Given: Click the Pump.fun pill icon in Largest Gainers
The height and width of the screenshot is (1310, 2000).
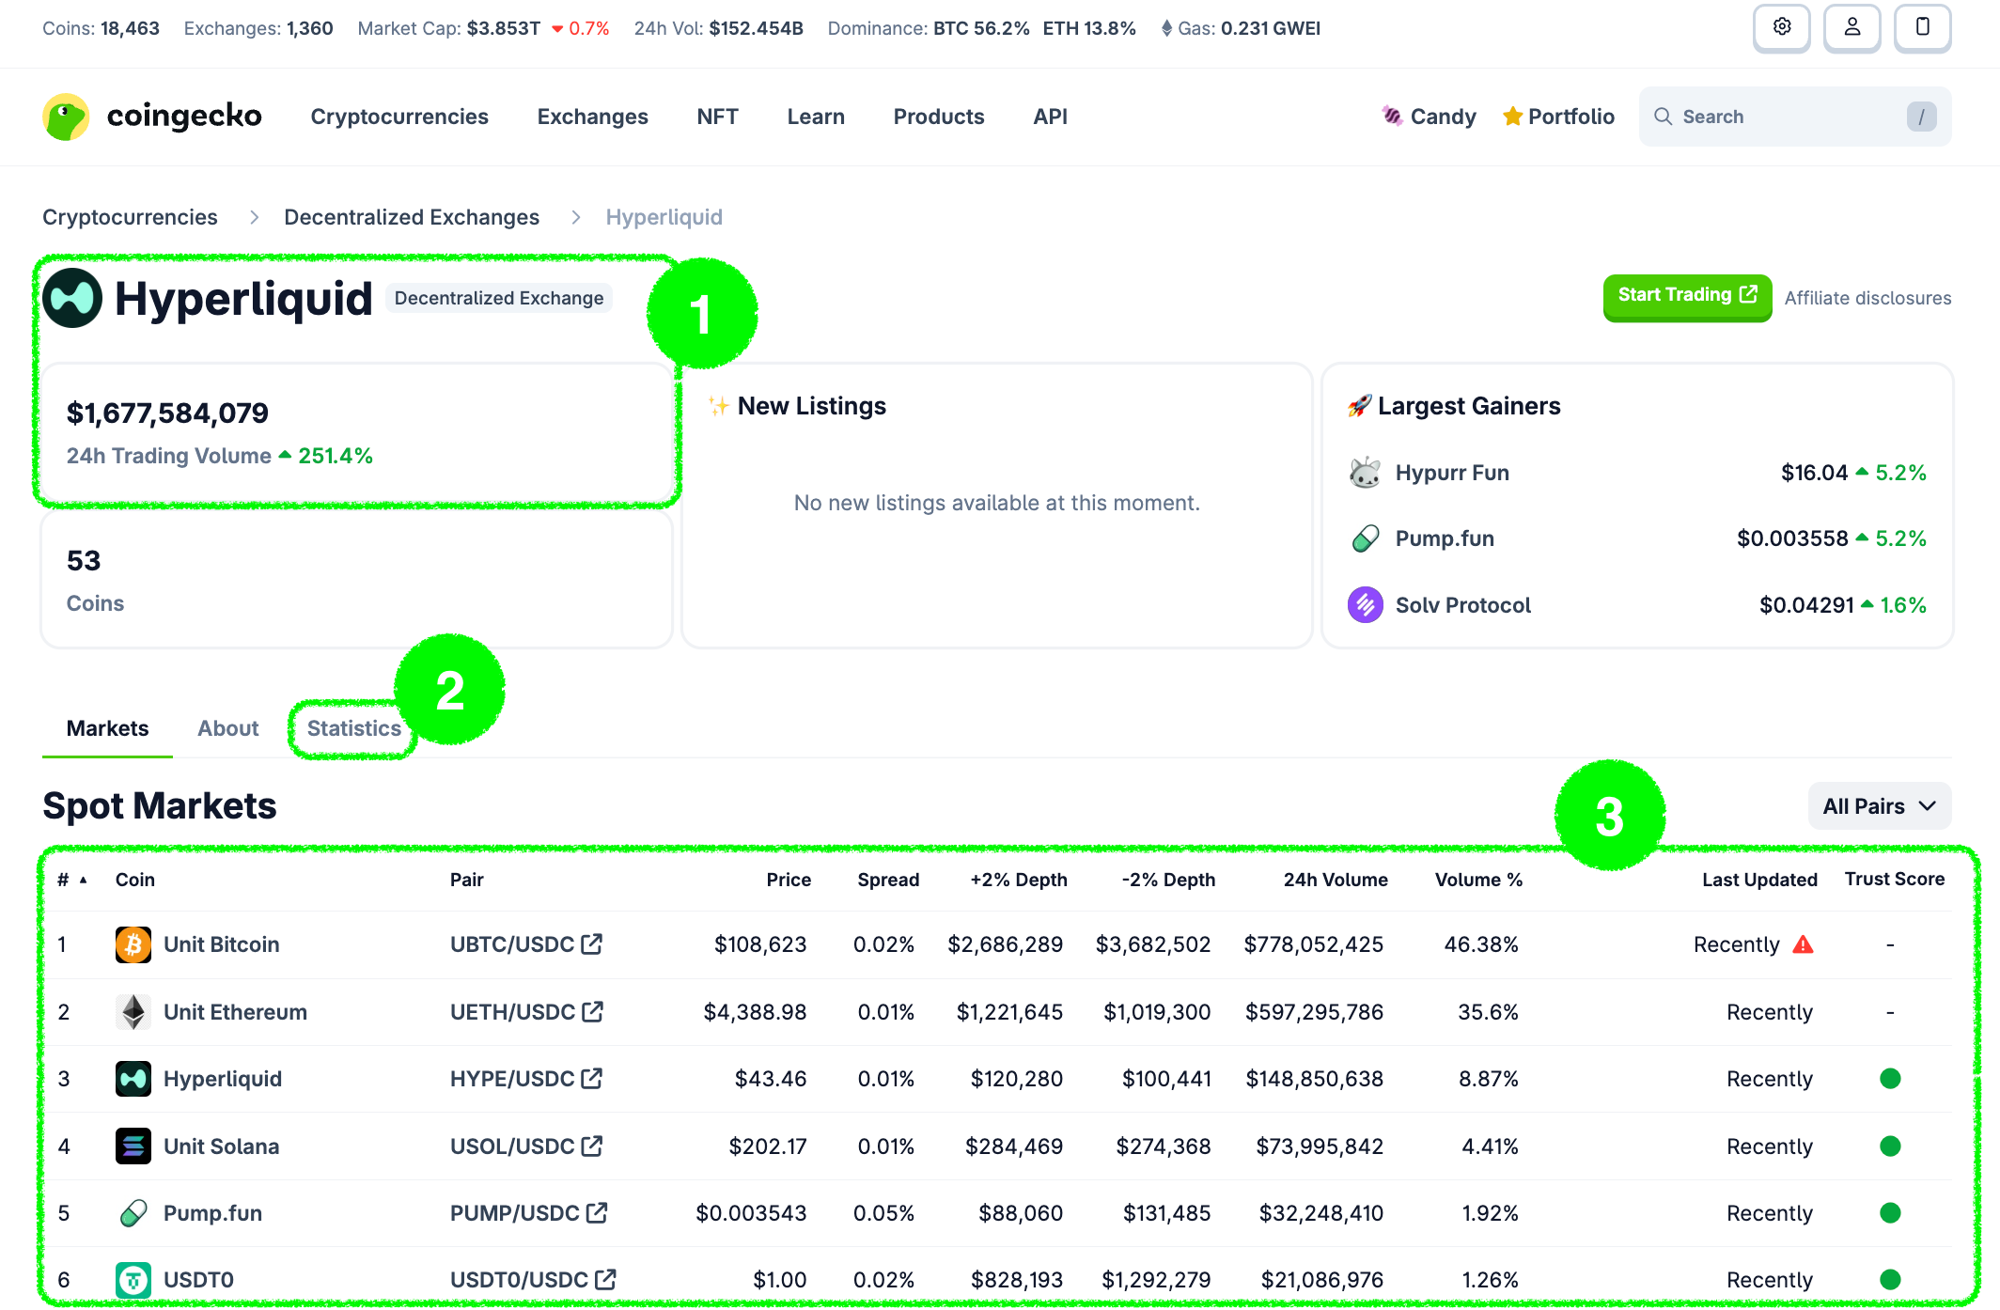Looking at the screenshot, I should coord(1365,538).
